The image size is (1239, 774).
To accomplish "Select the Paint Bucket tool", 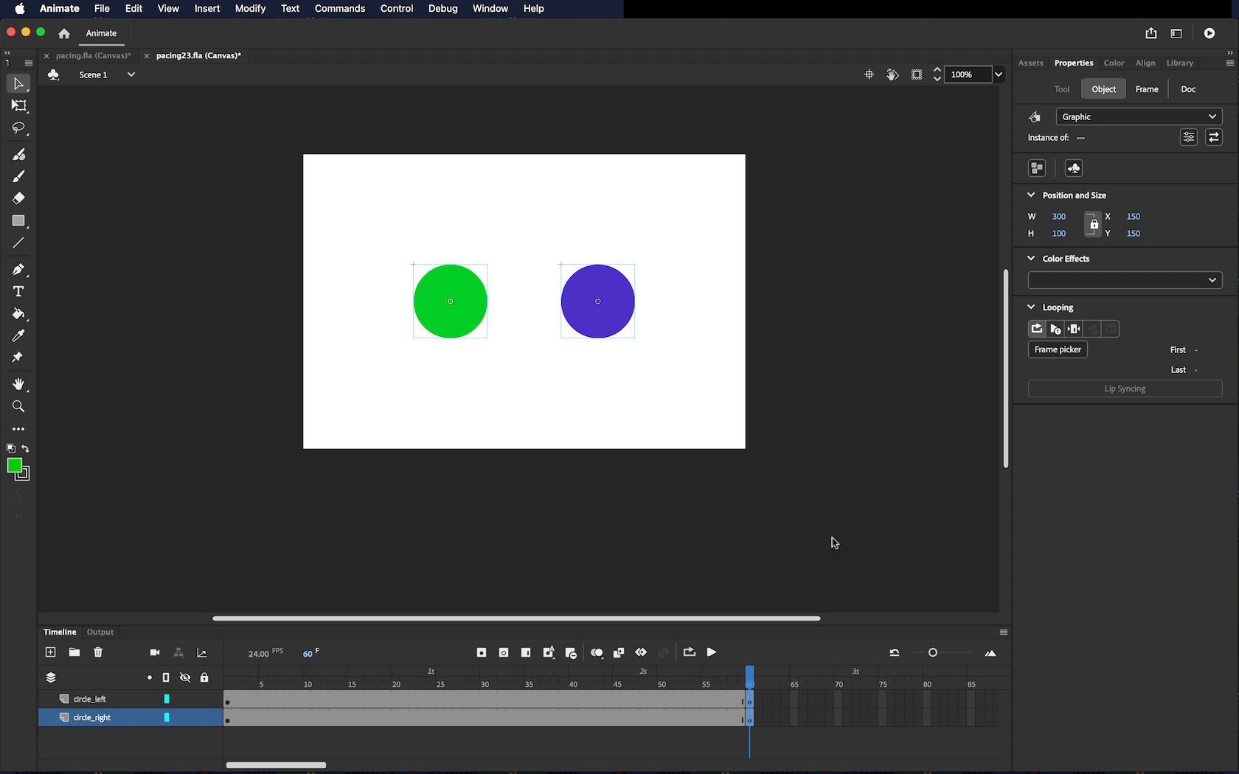I will [18, 314].
